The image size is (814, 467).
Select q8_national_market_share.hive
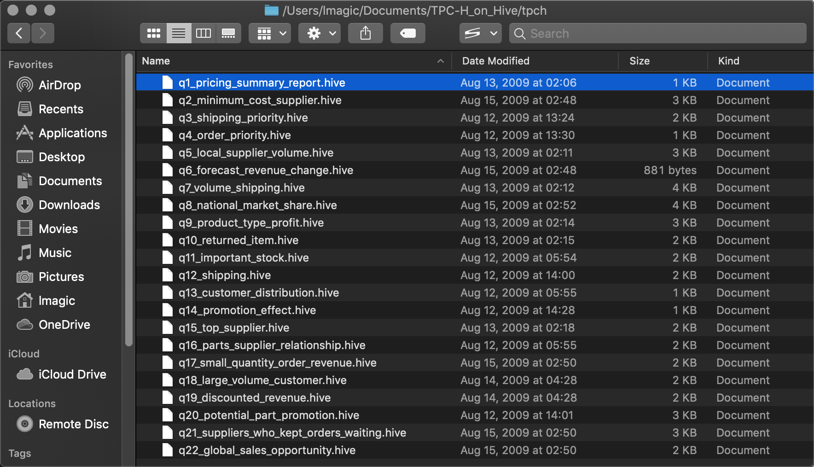[475, 205]
